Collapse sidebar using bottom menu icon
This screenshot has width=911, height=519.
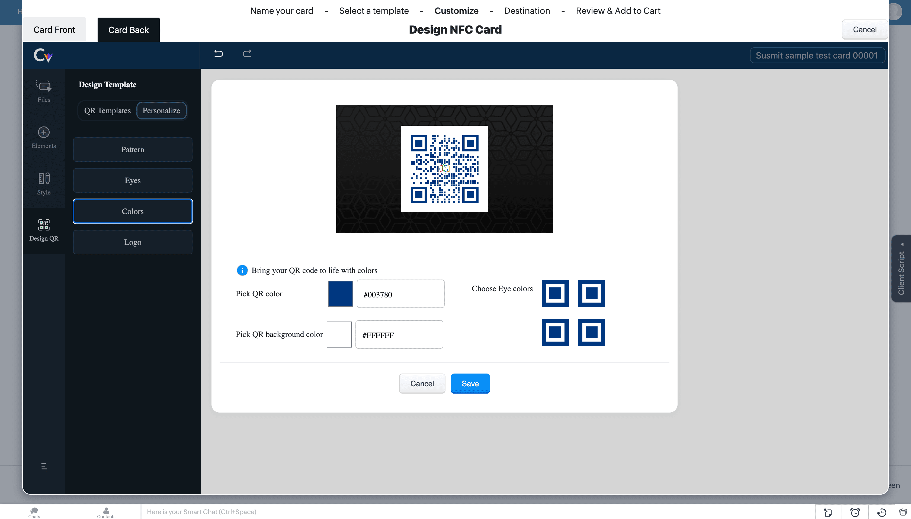click(x=44, y=466)
